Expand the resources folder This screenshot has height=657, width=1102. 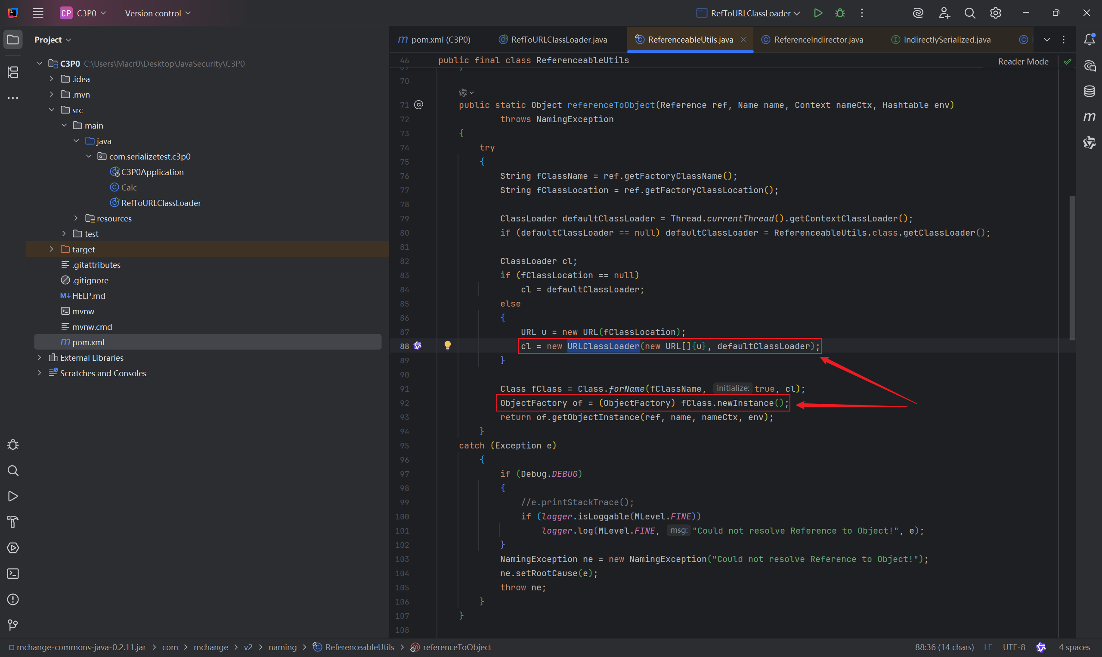coord(76,218)
